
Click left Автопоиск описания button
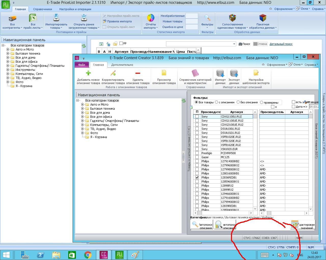pos(202,225)
